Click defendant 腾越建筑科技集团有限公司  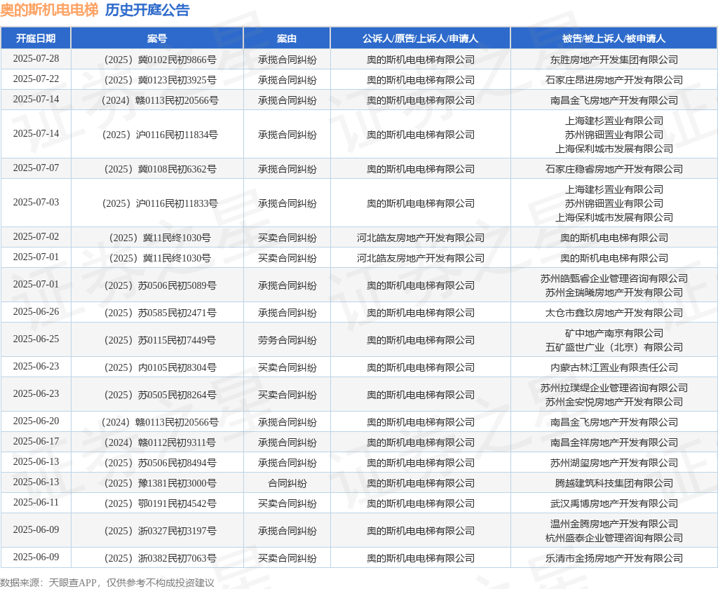tap(614, 483)
